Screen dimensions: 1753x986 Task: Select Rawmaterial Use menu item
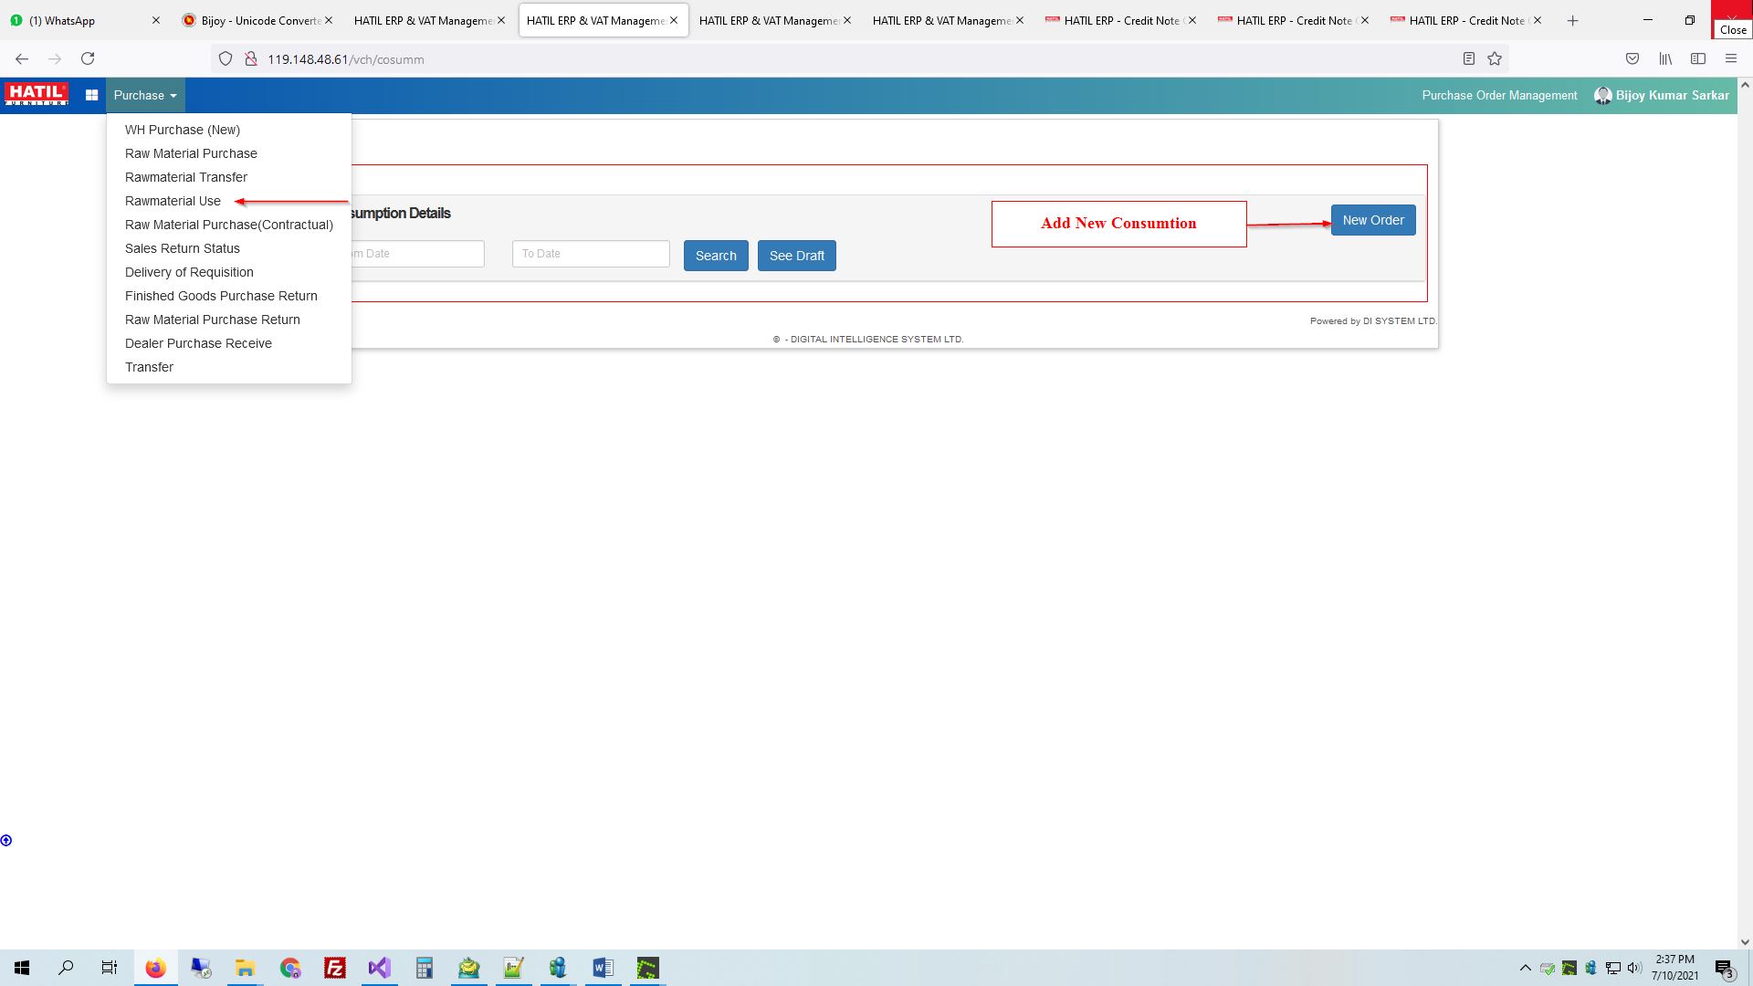coord(173,200)
